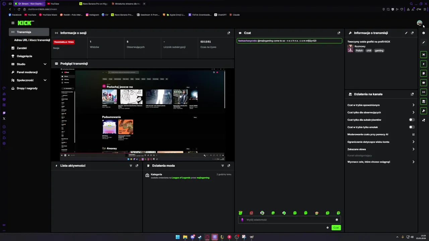Image resolution: width=429 pixels, height=241 pixels.
Task: Open chat settings gear icon
Action: tap(327, 228)
